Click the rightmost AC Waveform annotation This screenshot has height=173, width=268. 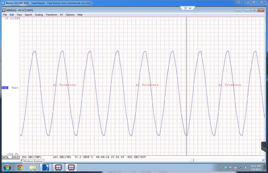230,85
